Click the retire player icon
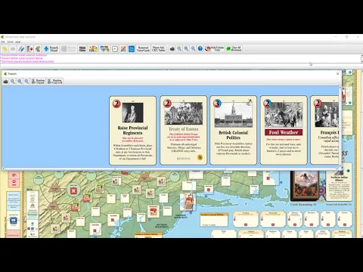 click(29, 48)
